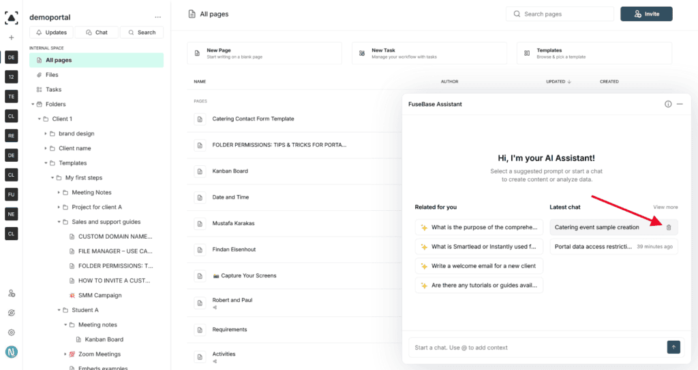698x370 pixels.
Task: Sort by the UPDATED column arrow
Action: coord(569,82)
